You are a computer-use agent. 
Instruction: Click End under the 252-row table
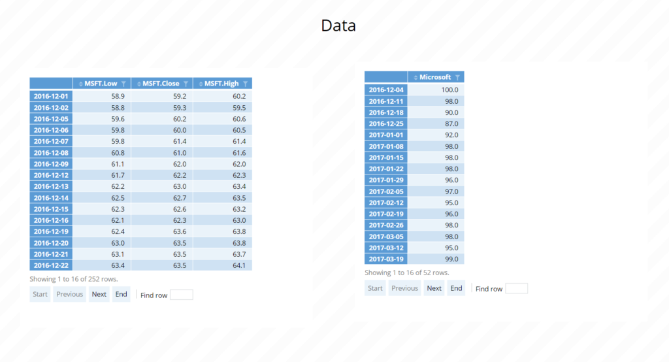tap(121, 294)
